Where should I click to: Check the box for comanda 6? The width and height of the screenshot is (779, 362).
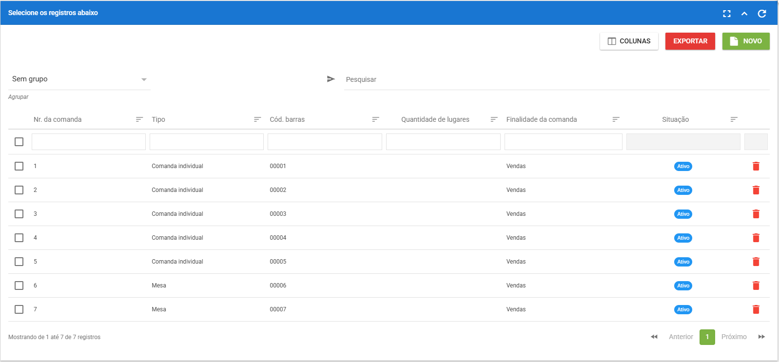pos(19,286)
